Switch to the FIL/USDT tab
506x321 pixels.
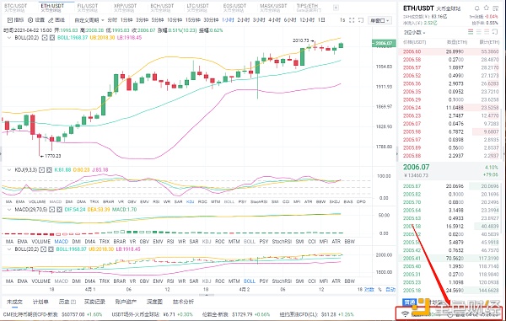[x=88, y=8]
